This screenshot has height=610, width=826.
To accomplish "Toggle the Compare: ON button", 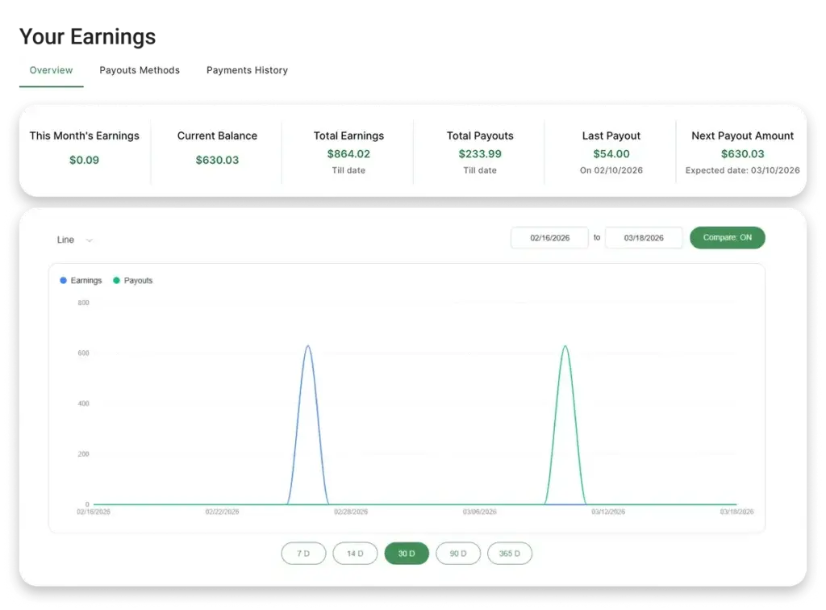I will click(727, 238).
